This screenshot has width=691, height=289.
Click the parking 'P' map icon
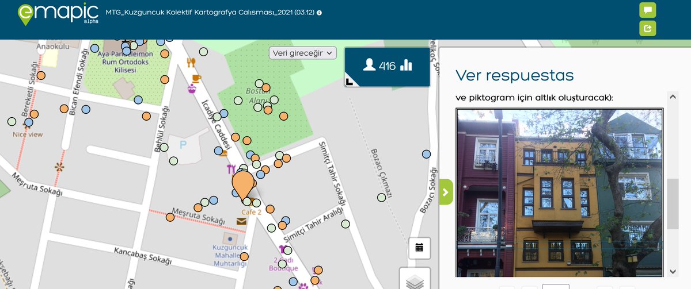point(183,145)
